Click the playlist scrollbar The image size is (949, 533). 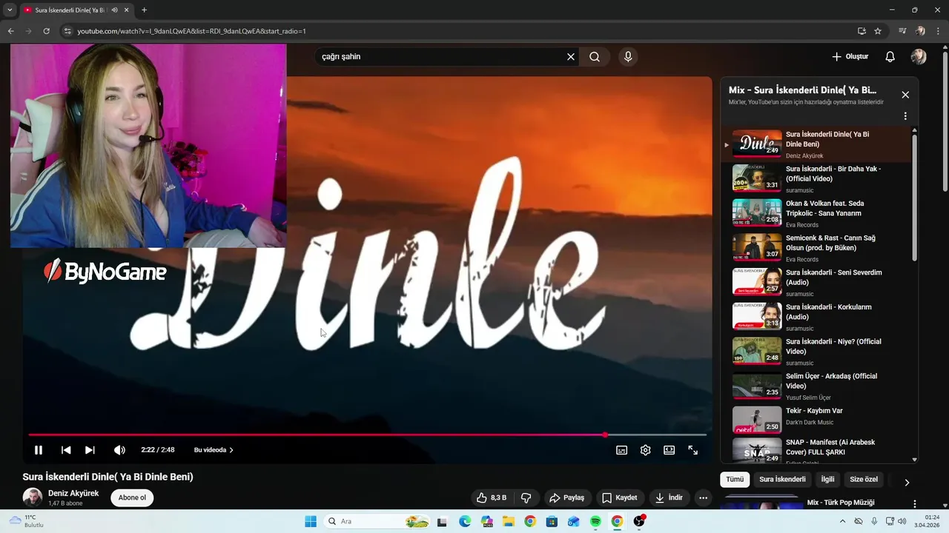click(x=914, y=197)
